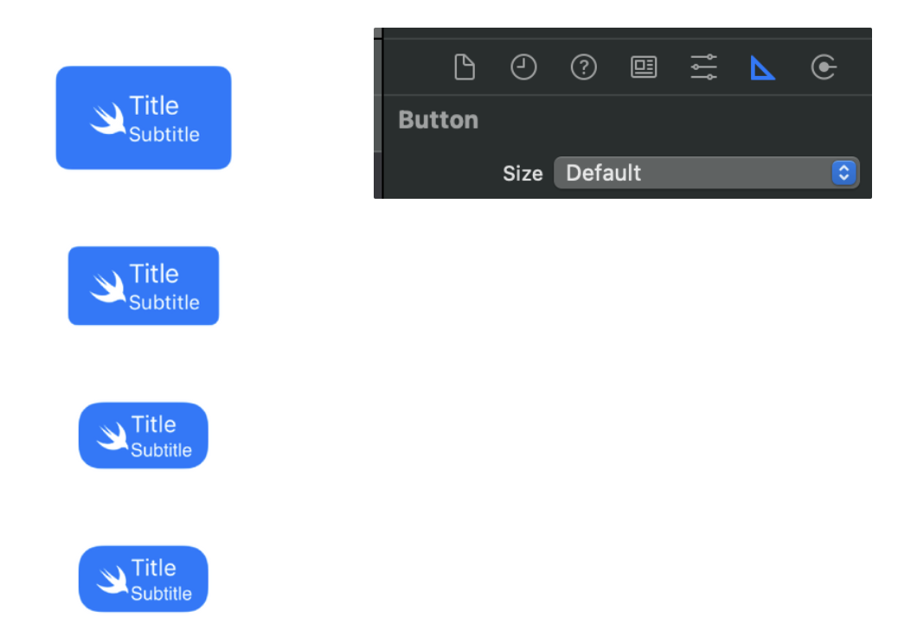Viewport: 898px width, 636px height.
Task: Open the File inspector tab
Action: (464, 67)
